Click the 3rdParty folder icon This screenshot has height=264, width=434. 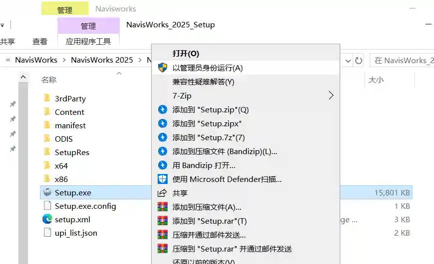click(x=47, y=98)
